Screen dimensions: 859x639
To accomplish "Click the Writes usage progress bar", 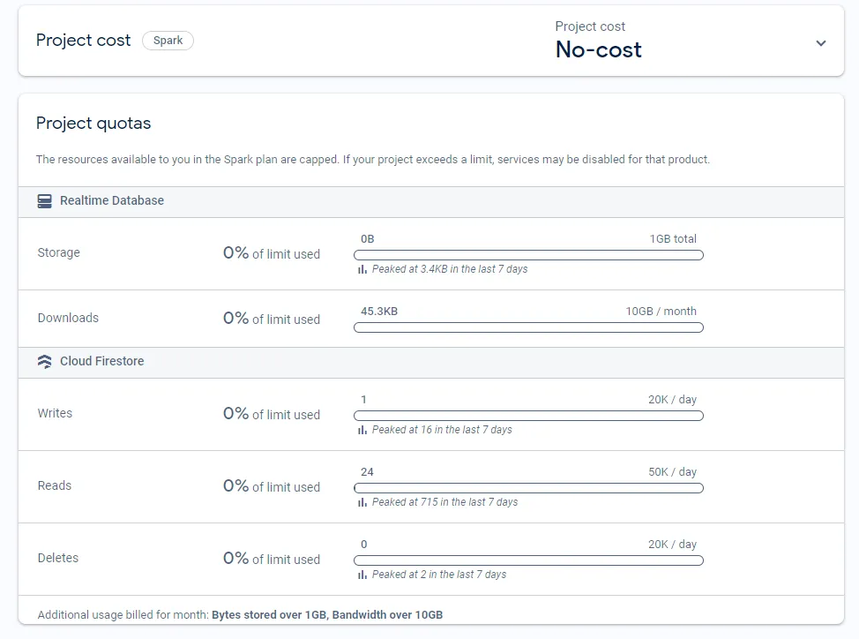I will pyautogui.click(x=528, y=416).
